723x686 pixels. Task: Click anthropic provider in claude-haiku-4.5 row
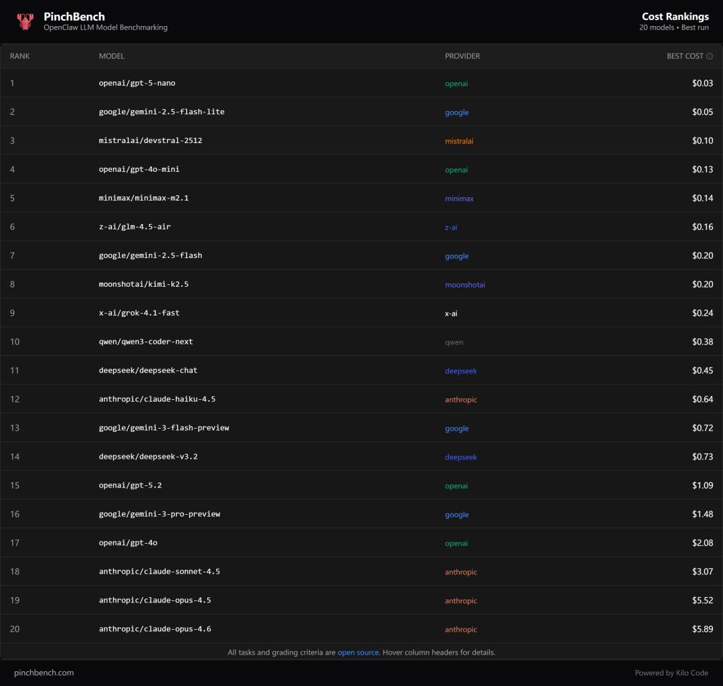tap(461, 400)
